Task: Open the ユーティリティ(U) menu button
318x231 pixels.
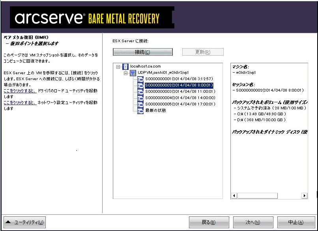Action: coord(25,222)
